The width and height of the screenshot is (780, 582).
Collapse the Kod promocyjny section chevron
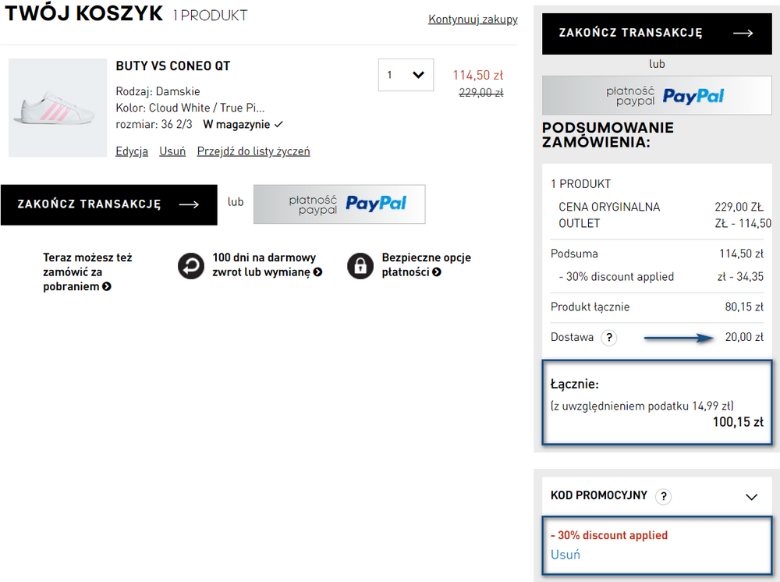pyautogui.click(x=751, y=496)
